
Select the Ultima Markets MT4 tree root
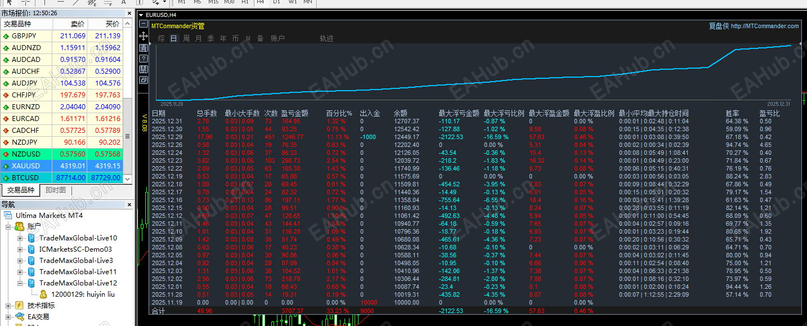pos(49,216)
